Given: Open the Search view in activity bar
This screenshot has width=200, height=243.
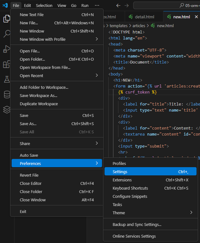Looking at the screenshot, I should [x=7, y=33].
